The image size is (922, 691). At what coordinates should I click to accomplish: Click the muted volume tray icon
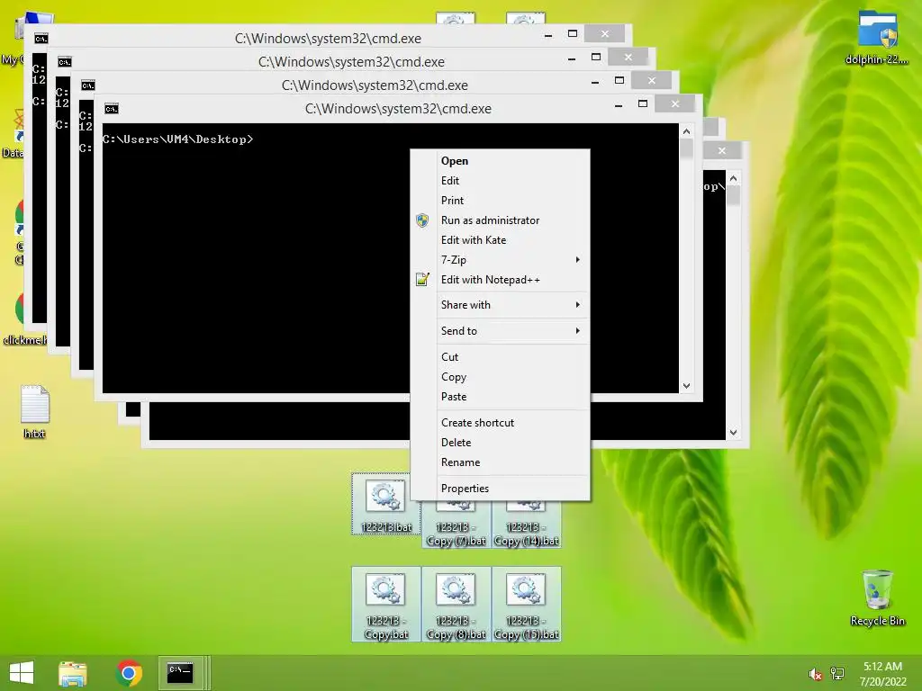(815, 674)
